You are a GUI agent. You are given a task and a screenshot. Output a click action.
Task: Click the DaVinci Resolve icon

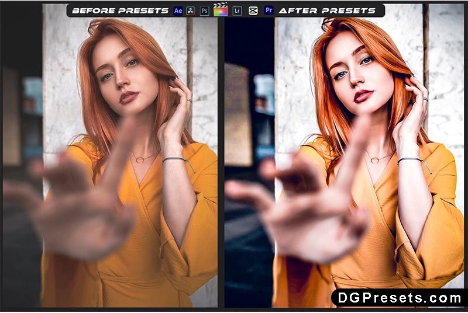pos(191,11)
